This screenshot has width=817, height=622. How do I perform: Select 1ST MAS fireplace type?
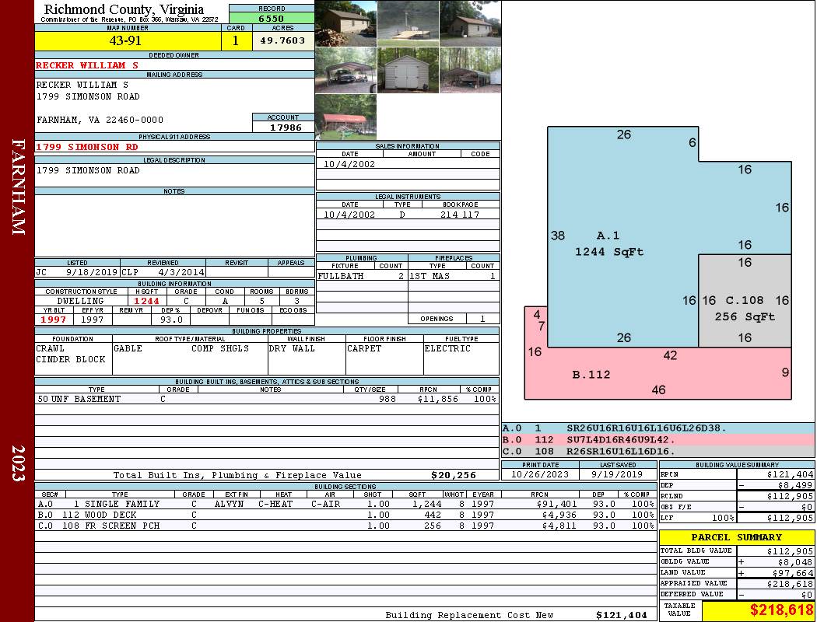click(x=430, y=276)
